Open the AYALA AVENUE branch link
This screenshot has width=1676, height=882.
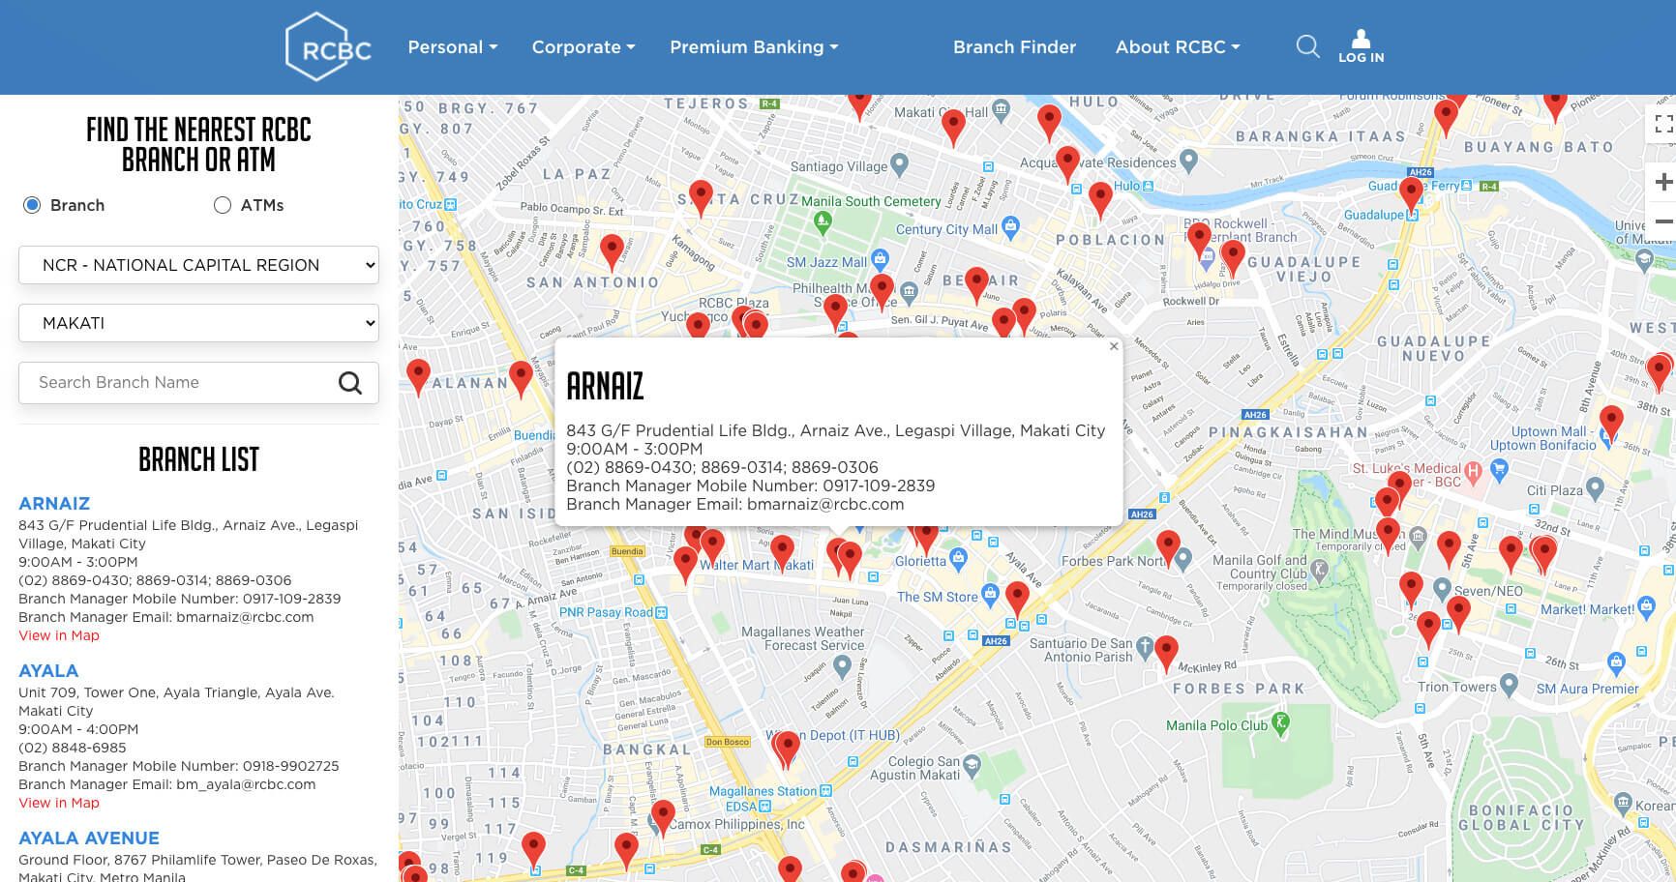tap(89, 838)
